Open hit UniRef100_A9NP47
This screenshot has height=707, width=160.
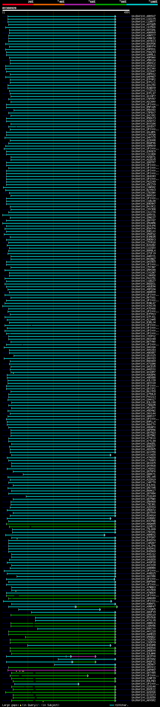143,606
